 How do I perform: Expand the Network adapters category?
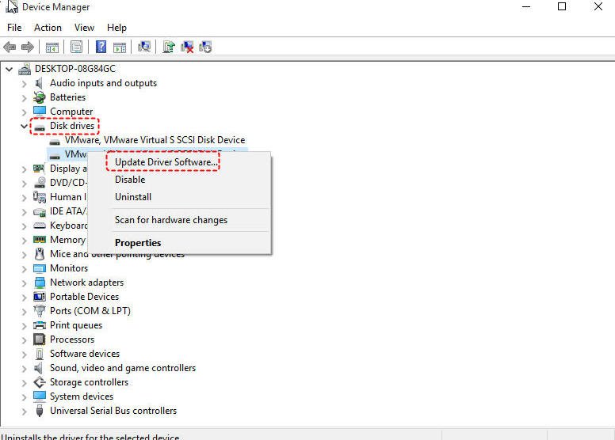(x=25, y=283)
